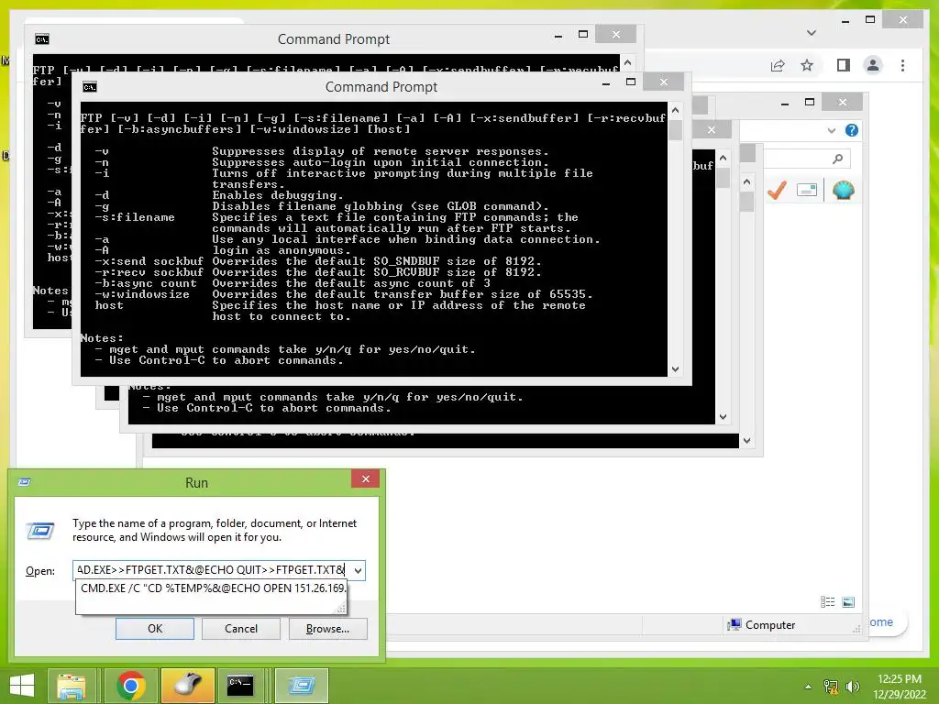Maximize the back Command Prompt window
939x704 pixels.
coord(582,35)
